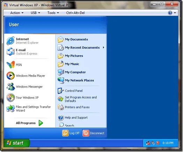Viewport: 183px width, 152px height.
Task: Open My Pictures folder icon
Action: click(60, 56)
